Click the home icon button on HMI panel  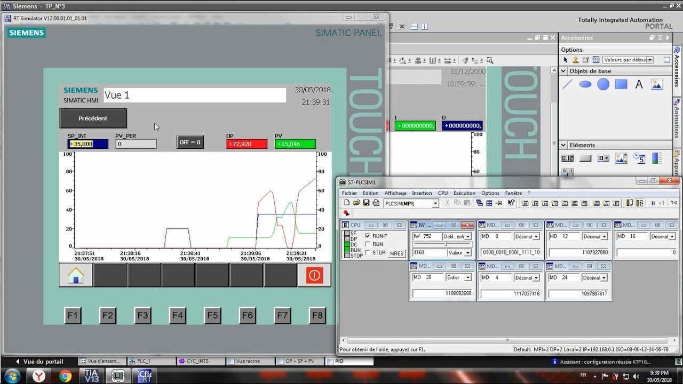pyautogui.click(x=76, y=275)
